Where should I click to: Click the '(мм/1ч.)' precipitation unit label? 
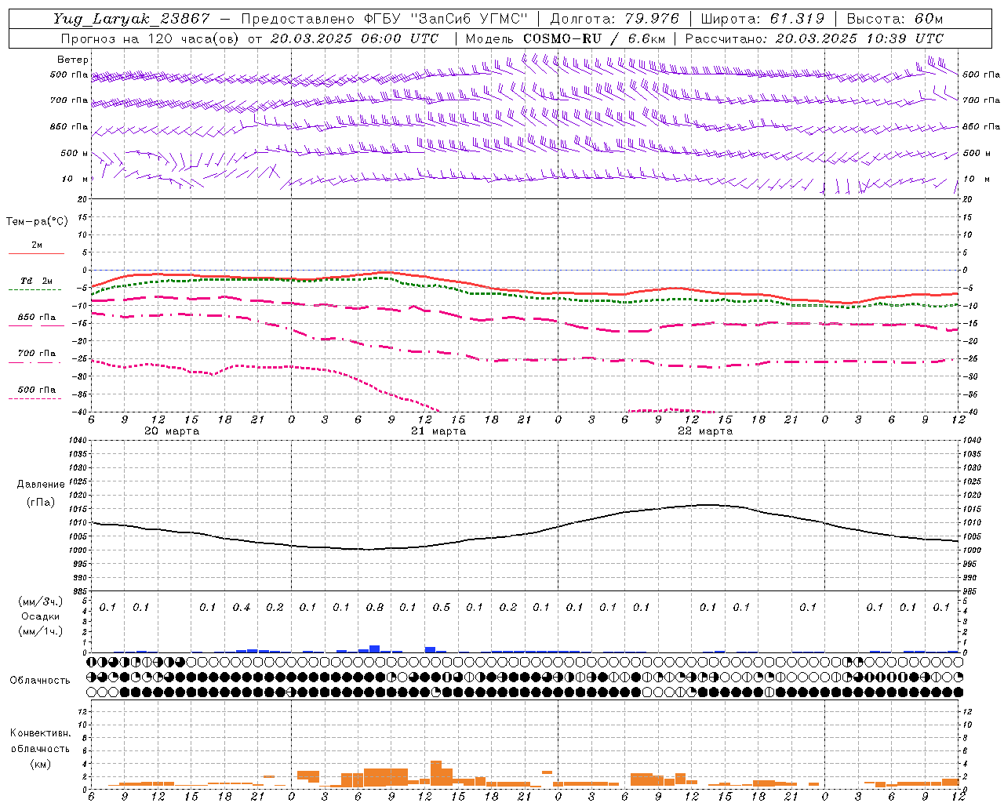pos(41,631)
